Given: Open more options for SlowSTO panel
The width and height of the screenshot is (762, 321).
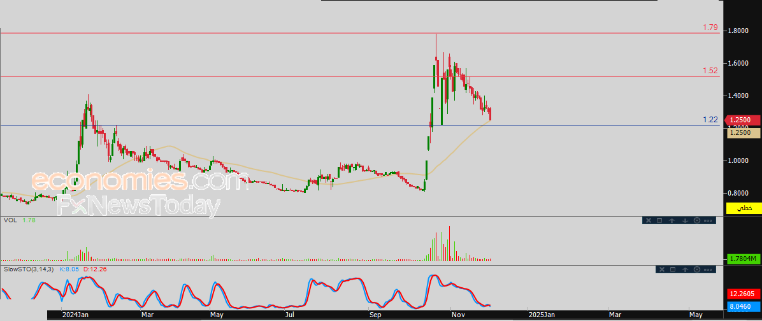Looking at the screenshot, I should 708,269.
